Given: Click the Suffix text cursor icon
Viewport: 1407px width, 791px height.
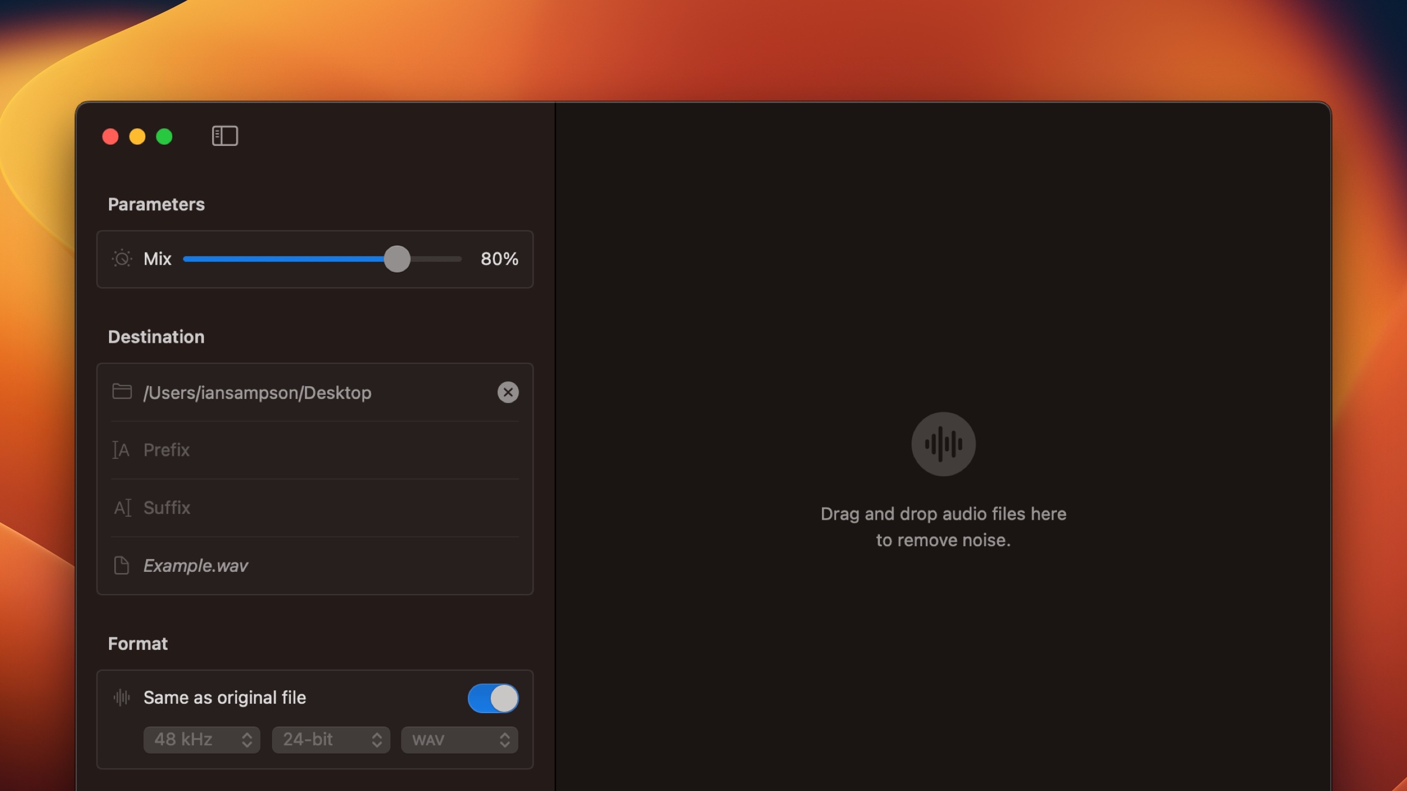Looking at the screenshot, I should tap(123, 507).
